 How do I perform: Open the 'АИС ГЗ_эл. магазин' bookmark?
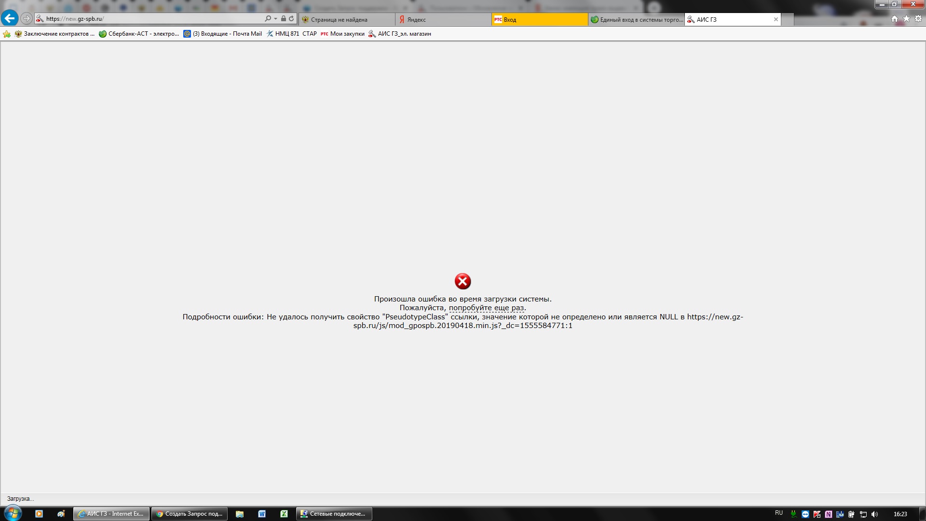(x=400, y=34)
